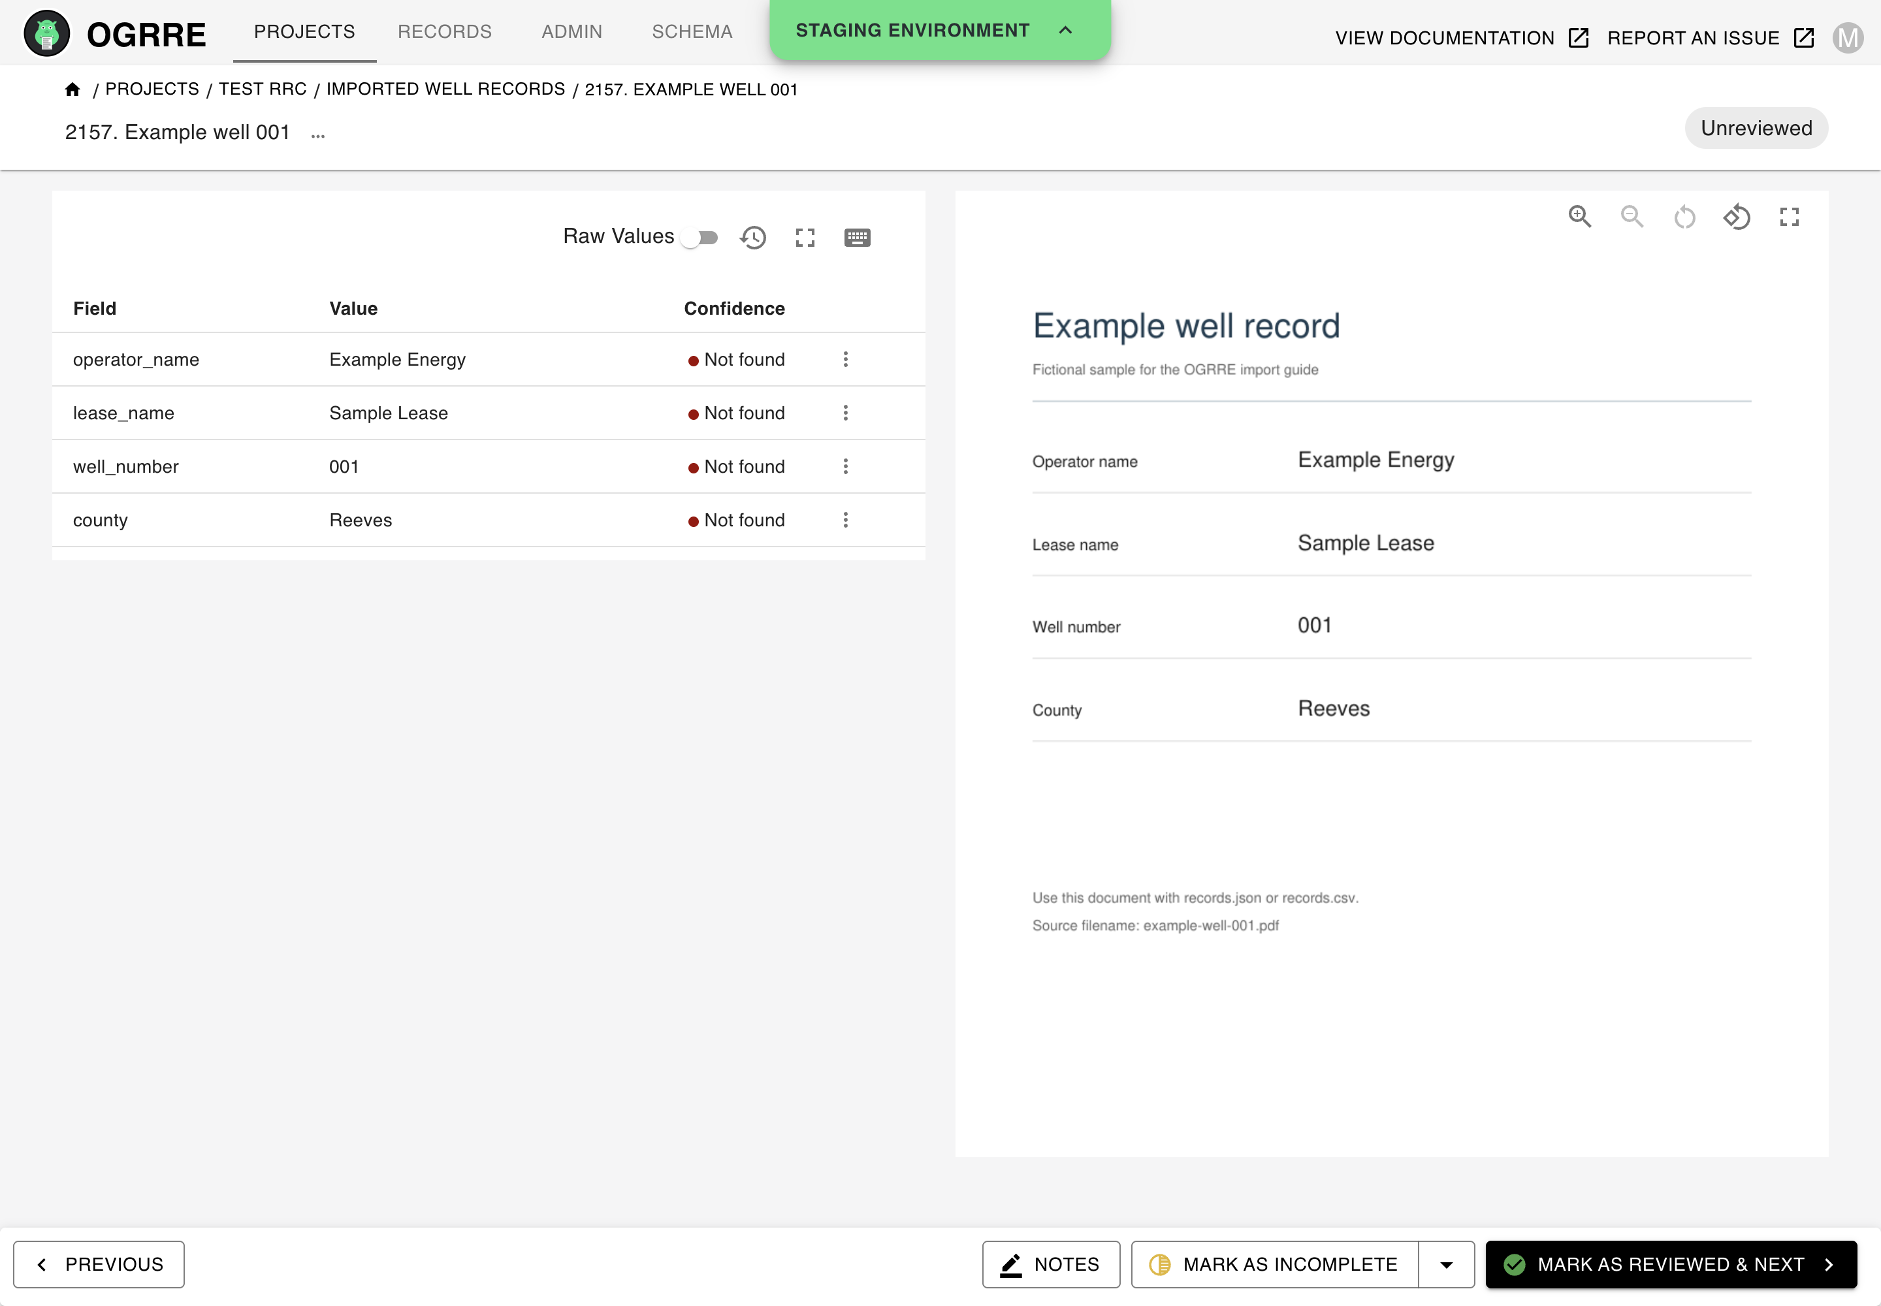The height and width of the screenshot is (1306, 1881).
Task: Open the Admin tab
Action: [571, 32]
